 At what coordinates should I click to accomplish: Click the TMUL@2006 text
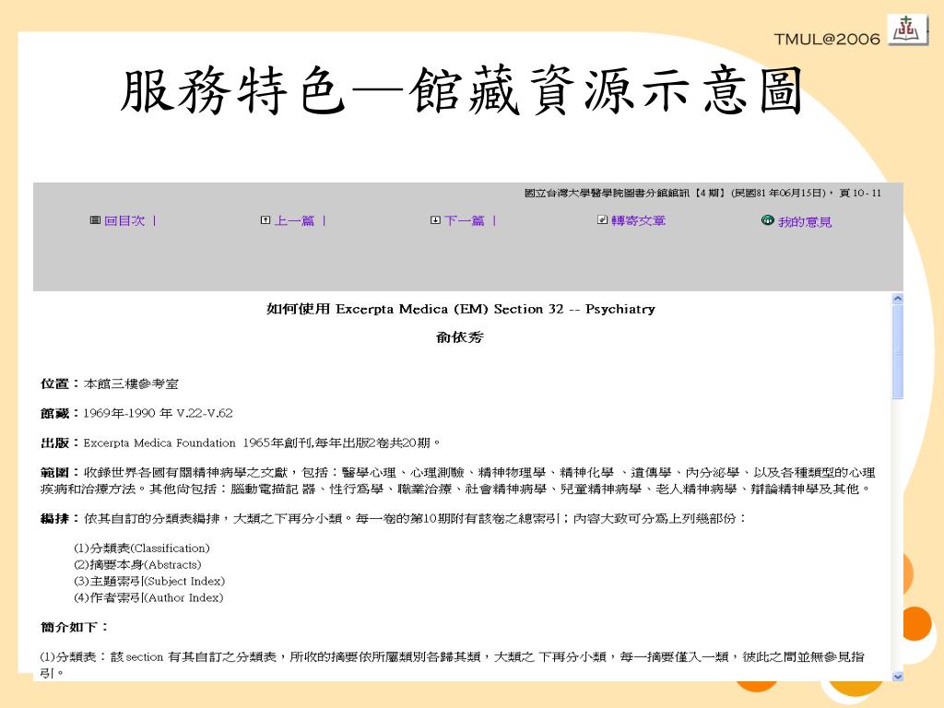[x=827, y=39]
